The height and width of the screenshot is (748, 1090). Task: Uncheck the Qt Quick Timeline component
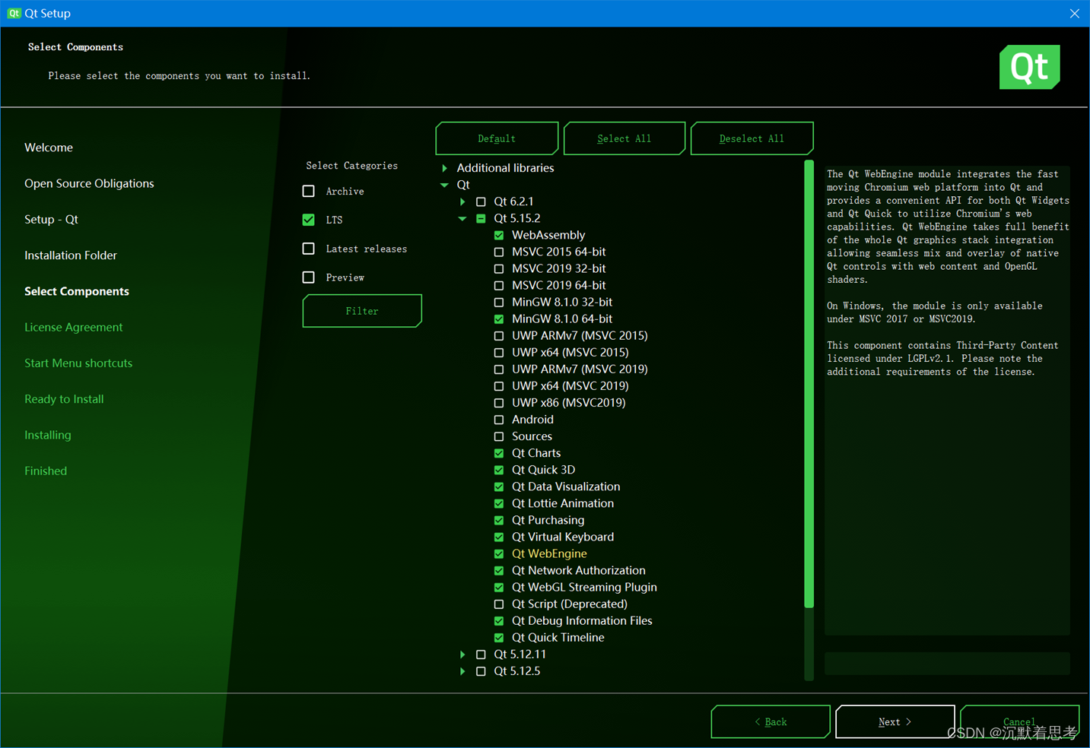[499, 637]
